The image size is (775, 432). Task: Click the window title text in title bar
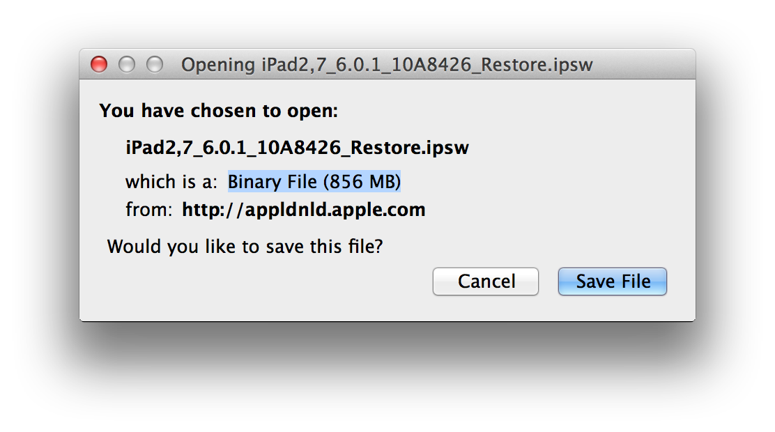pos(387,65)
